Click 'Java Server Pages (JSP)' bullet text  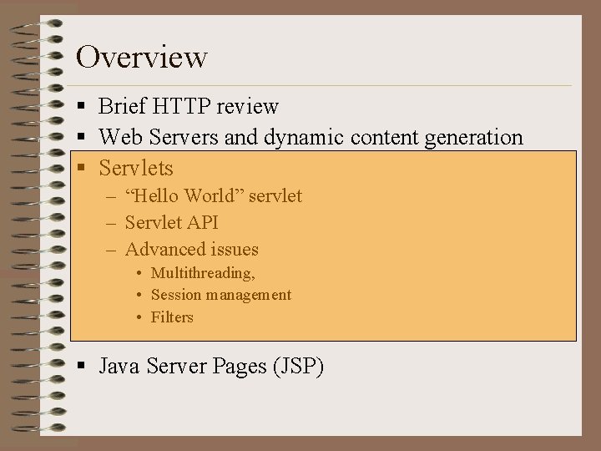click(x=211, y=366)
